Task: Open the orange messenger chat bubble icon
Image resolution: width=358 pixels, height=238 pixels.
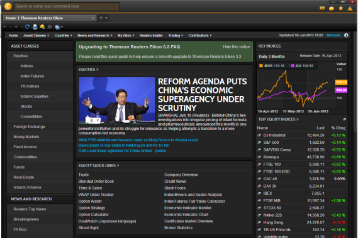Action: 332,8
